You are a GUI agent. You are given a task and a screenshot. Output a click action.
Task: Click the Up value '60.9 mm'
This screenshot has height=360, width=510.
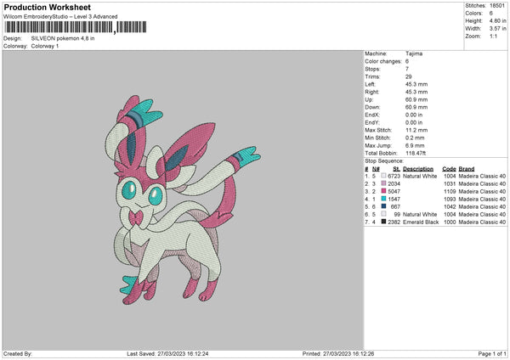416,99
